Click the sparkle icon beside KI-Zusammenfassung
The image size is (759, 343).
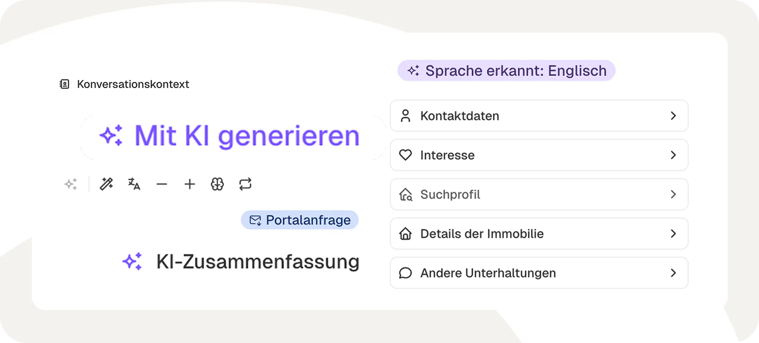coord(132,261)
